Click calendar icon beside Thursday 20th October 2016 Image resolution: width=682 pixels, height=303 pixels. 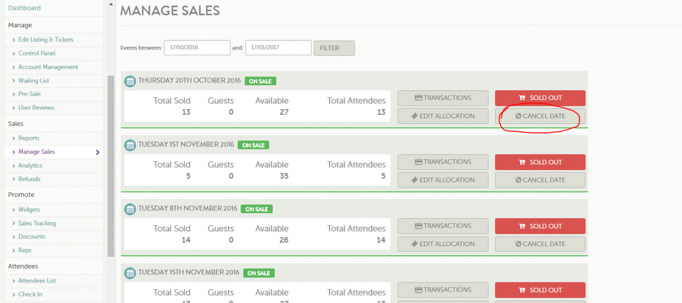click(x=130, y=81)
